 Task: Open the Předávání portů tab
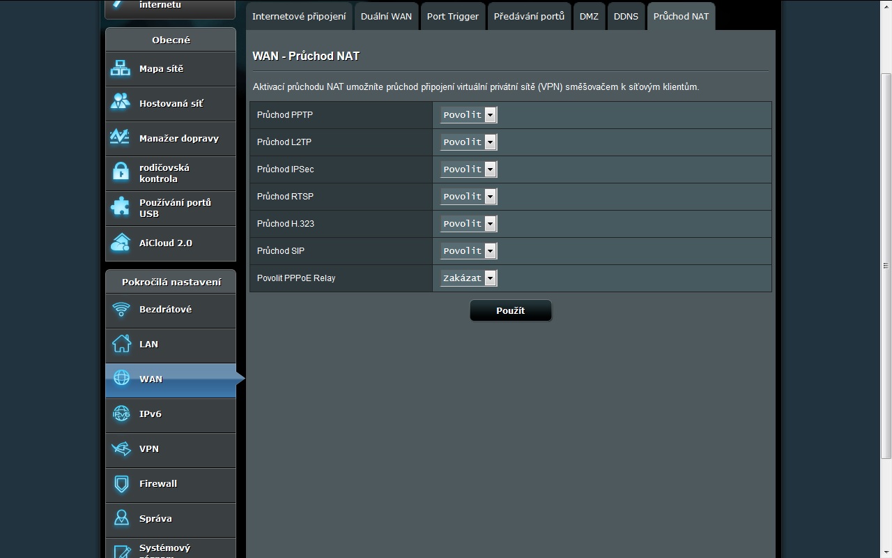pyautogui.click(x=529, y=16)
